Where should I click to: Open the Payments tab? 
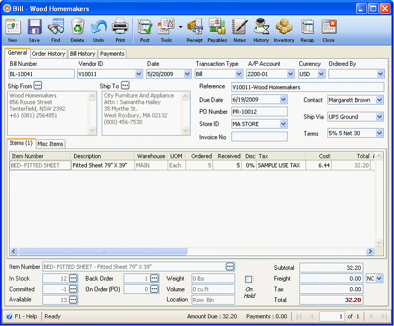(x=113, y=54)
